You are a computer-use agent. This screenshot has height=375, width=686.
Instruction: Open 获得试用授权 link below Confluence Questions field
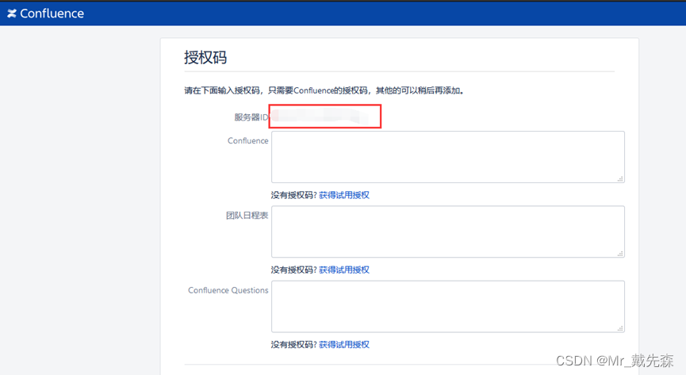[344, 345]
